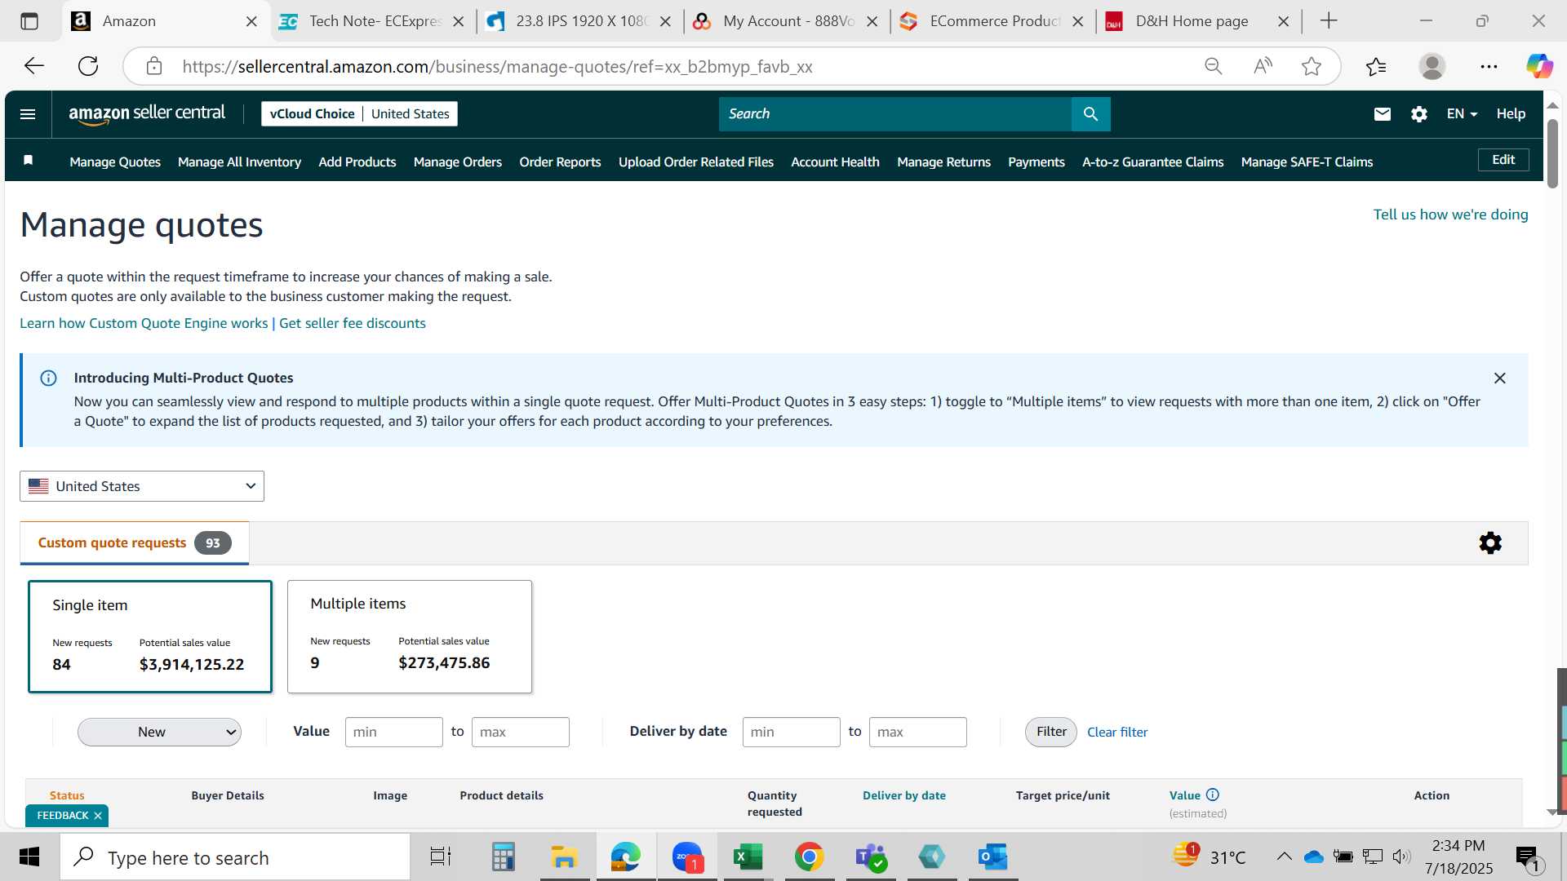Image resolution: width=1567 pixels, height=881 pixels.
Task: Open Order Reports menu item
Action: click(560, 162)
